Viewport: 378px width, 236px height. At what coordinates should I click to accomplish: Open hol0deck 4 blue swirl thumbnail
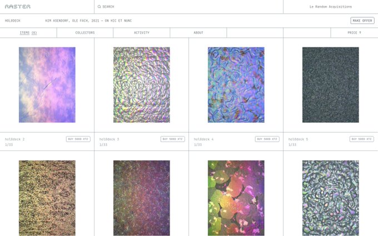236,85
